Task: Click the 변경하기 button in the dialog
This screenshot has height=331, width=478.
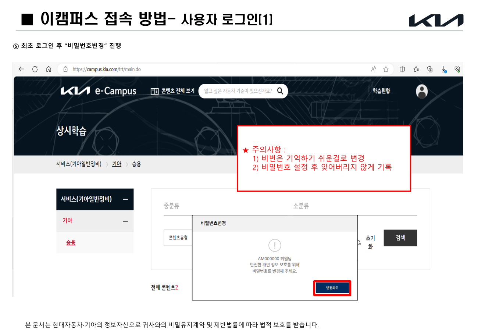Action: tap(332, 288)
